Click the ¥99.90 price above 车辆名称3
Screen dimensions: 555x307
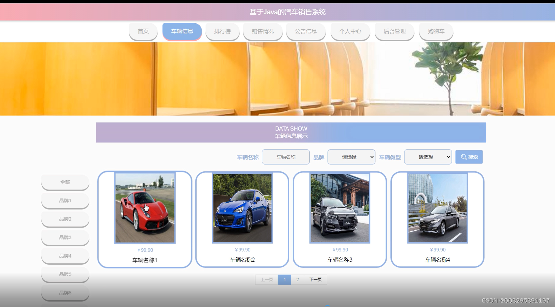[341, 250]
